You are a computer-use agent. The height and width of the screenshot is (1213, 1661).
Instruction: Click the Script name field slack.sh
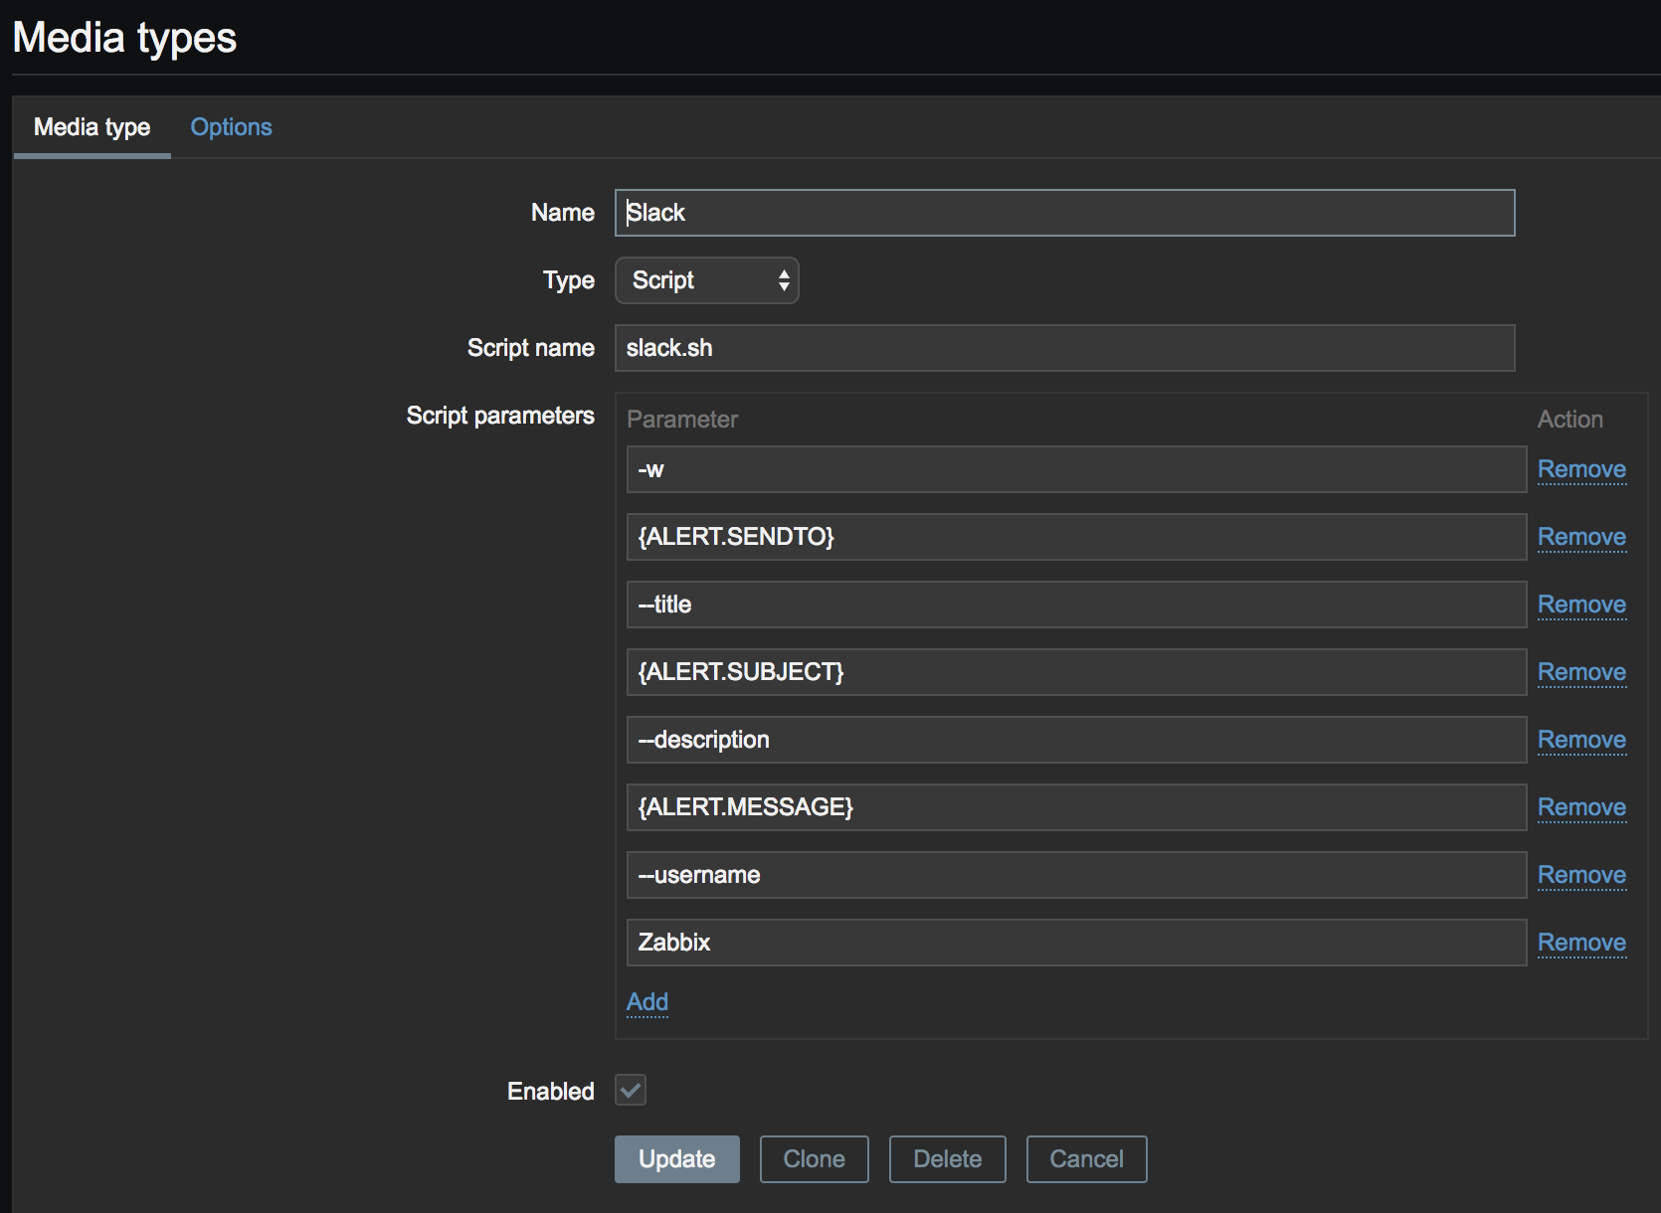click(x=1064, y=348)
